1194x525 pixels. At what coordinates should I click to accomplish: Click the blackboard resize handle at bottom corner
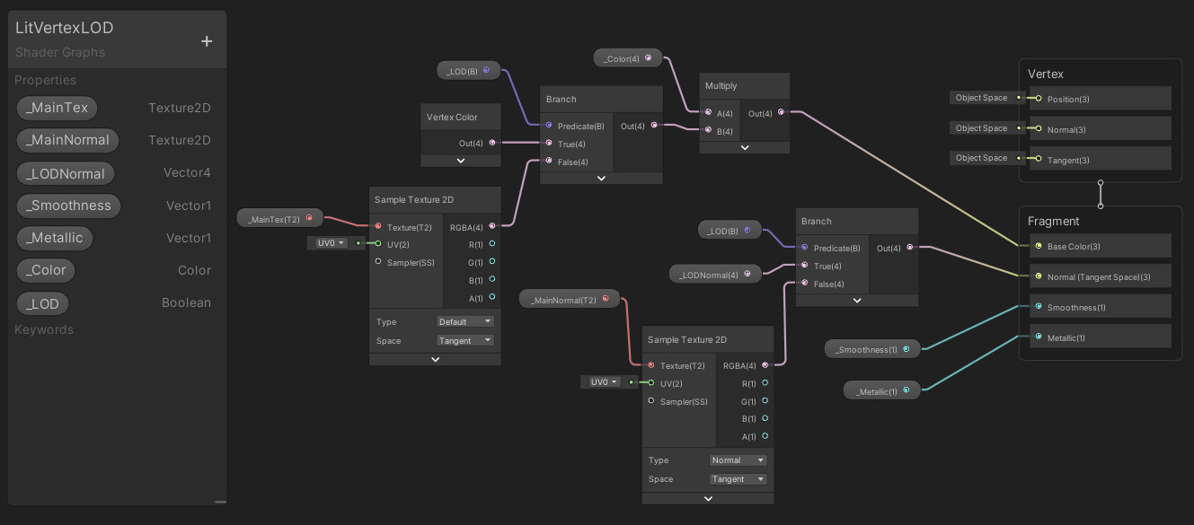[x=221, y=502]
